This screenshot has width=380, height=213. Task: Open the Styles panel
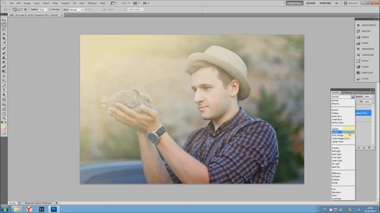pyautogui.click(x=363, y=79)
